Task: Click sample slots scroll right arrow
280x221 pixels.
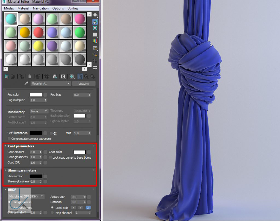Action: (84, 69)
